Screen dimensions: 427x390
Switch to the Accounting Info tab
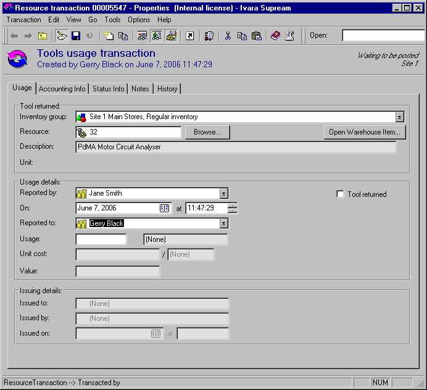pyautogui.click(x=62, y=89)
